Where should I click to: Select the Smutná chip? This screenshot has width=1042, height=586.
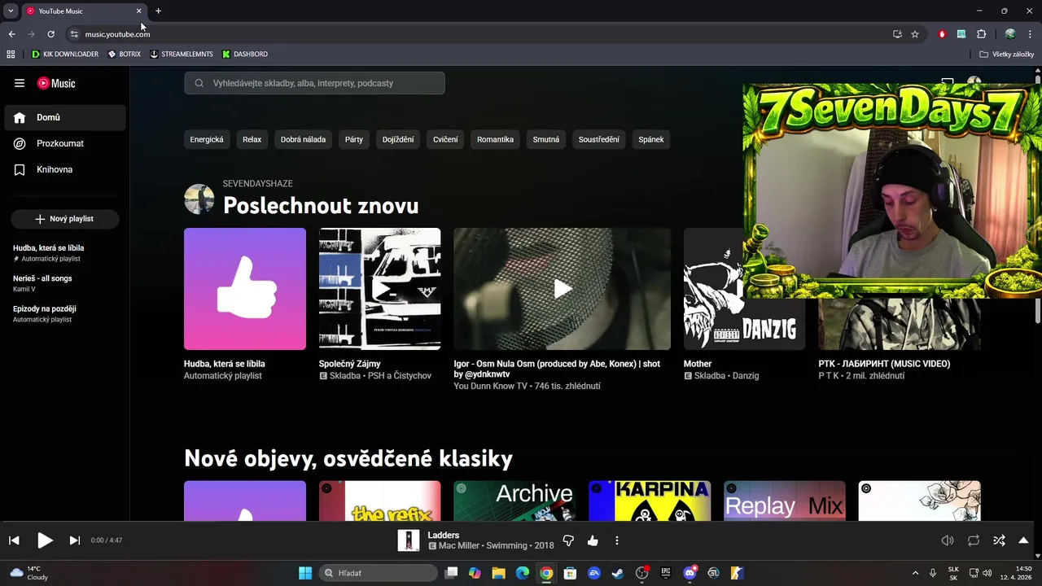pyautogui.click(x=546, y=139)
